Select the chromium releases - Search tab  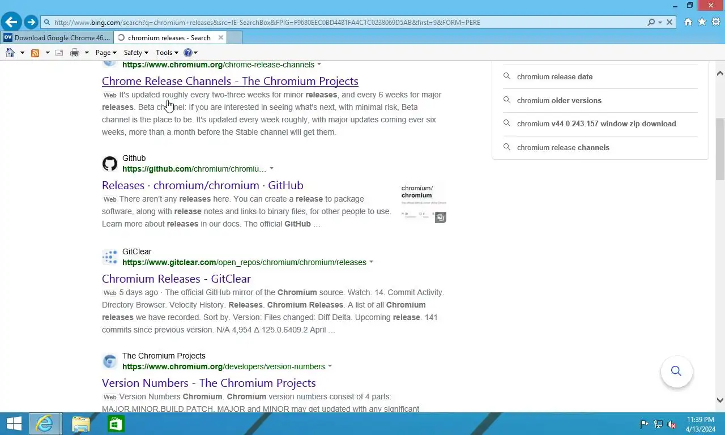(169, 38)
